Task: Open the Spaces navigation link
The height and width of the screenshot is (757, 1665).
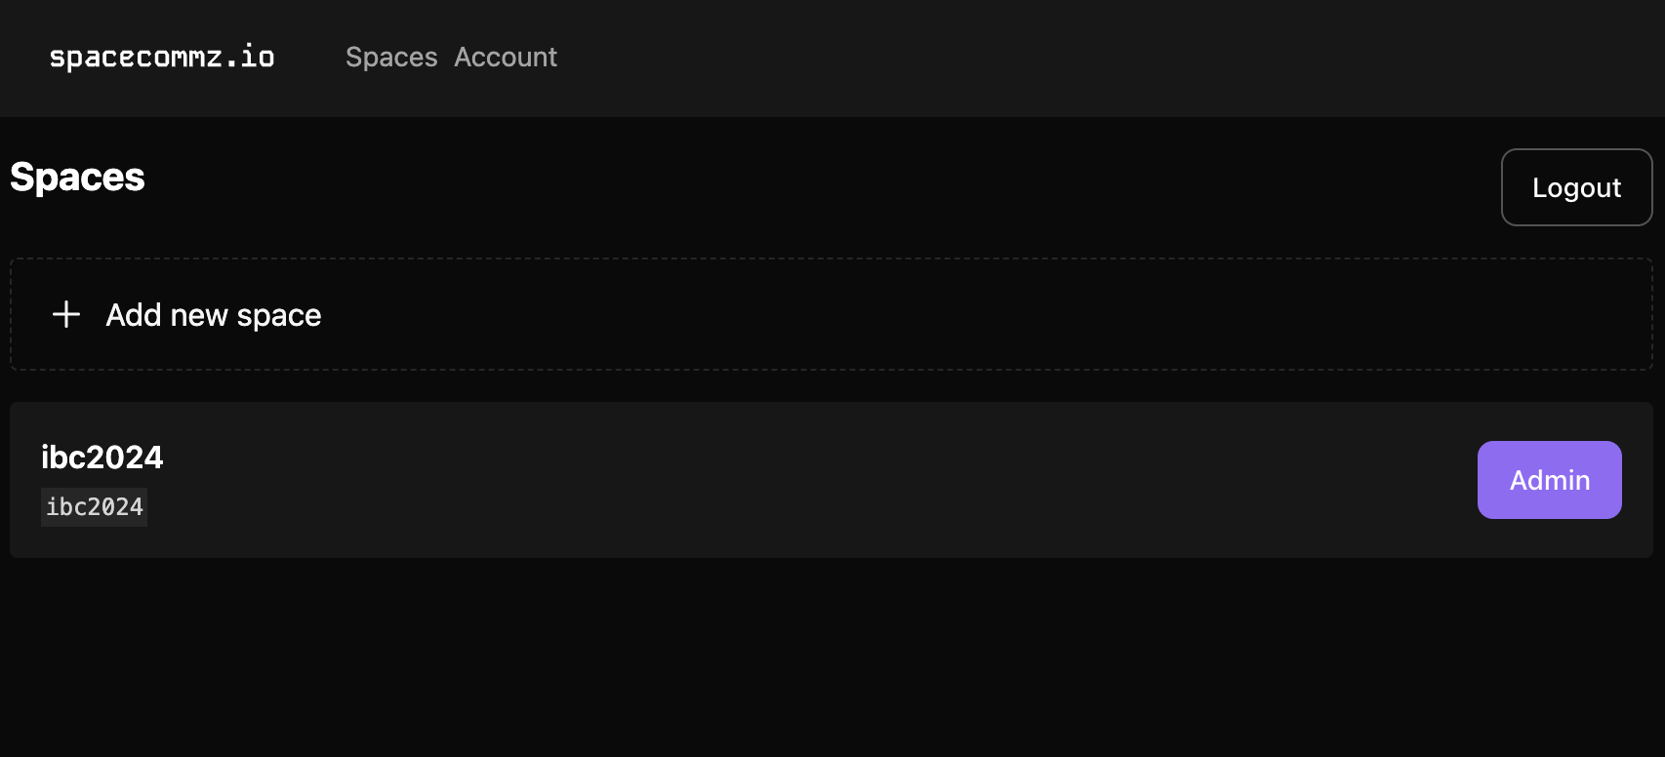Action: (x=391, y=57)
